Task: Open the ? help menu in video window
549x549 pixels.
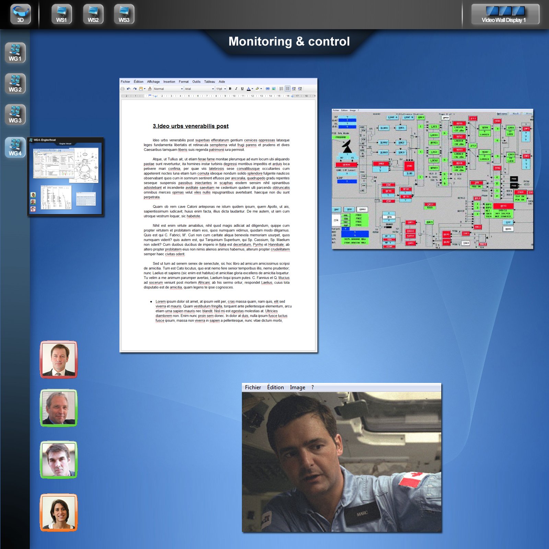Action: (x=313, y=387)
